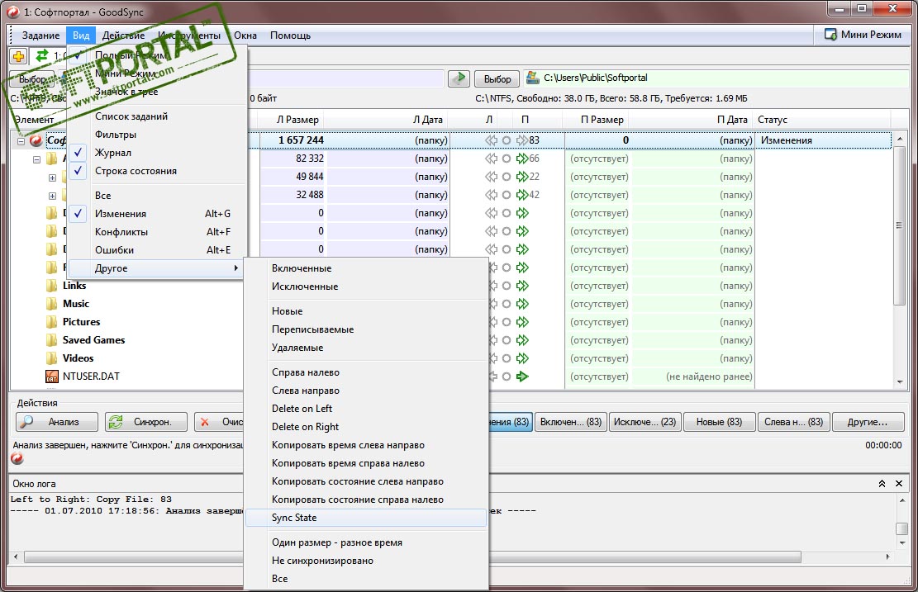
Task: Choose Не синхронизировано in the submenu
Action: coord(366,561)
